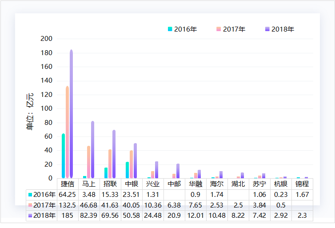The width and height of the screenshot is (335, 228).
Task: Click the cyan 2016年 legend swatch at top
Action: [x=170, y=29]
